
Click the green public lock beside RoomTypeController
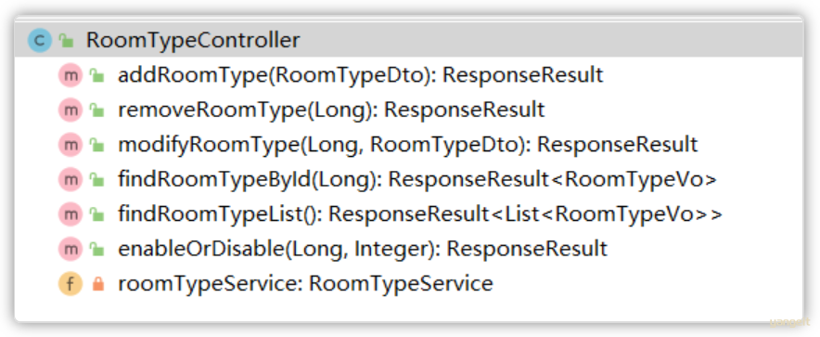coord(66,40)
